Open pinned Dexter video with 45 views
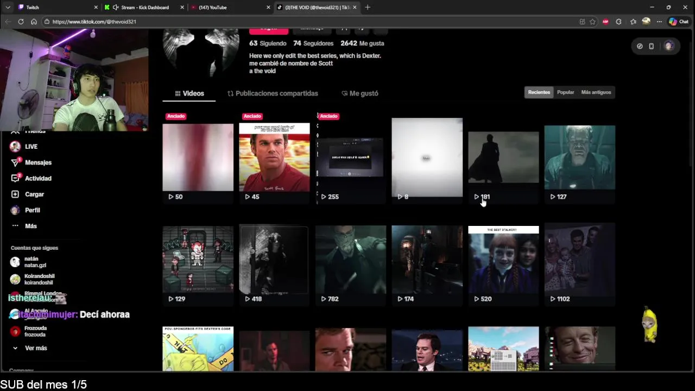Screen dimensions: 695x391 (x=274, y=157)
